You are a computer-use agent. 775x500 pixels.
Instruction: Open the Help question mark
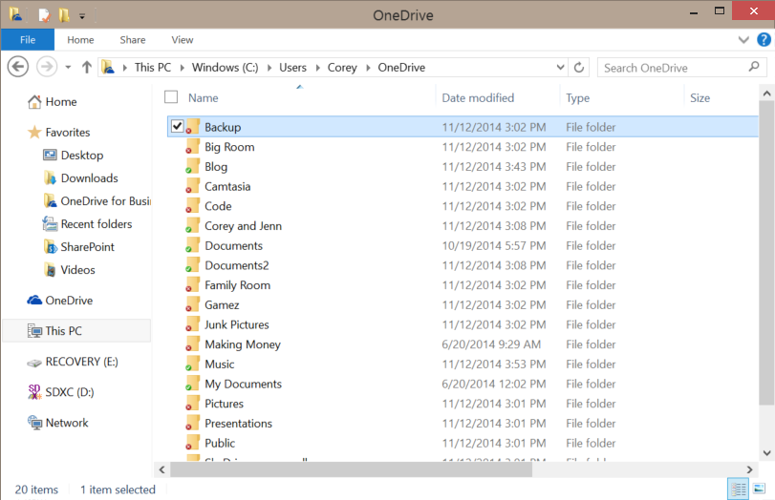764,39
